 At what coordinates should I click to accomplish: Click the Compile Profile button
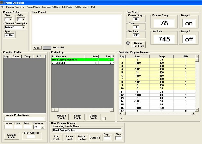tap(11, 136)
